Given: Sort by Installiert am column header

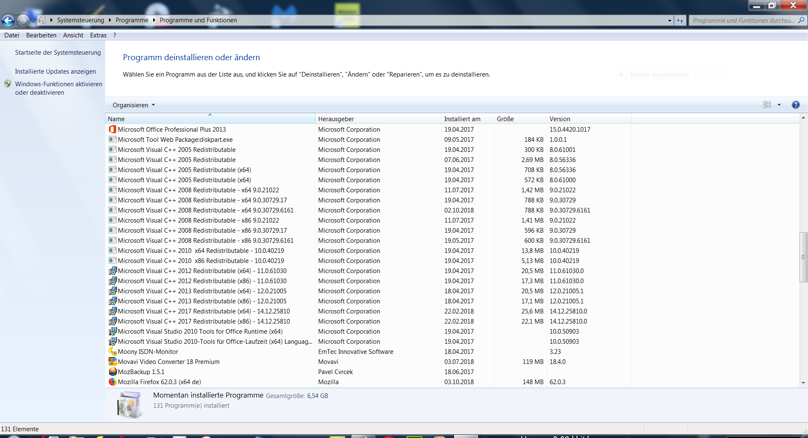Looking at the screenshot, I should coord(468,119).
